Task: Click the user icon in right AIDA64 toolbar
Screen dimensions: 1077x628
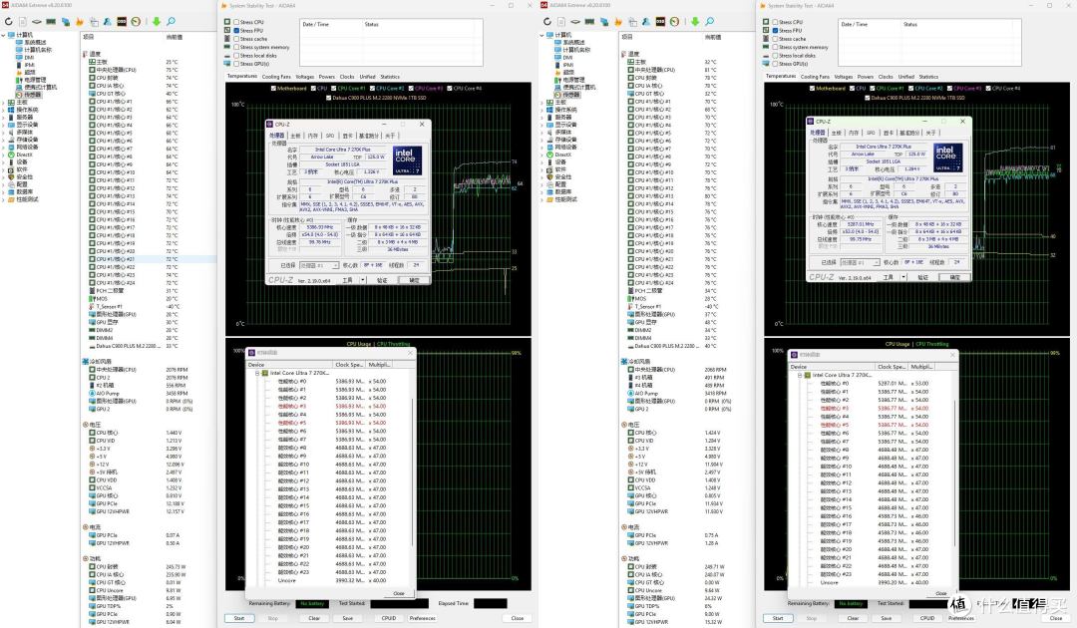Action: [x=646, y=21]
